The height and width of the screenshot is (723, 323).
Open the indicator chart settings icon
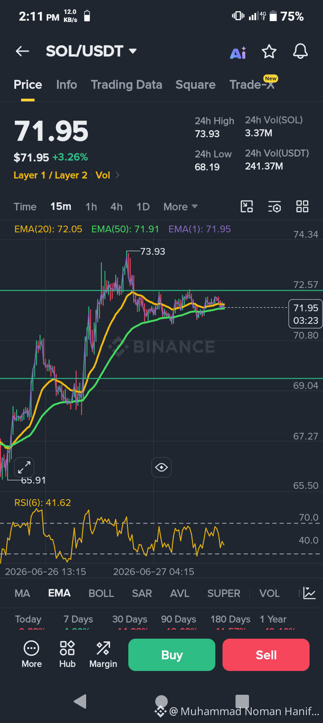pyautogui.click(x=310, y=593)
